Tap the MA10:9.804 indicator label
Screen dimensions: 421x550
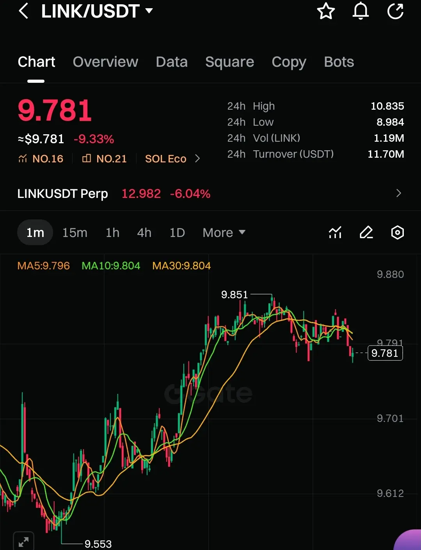(111, 266)
